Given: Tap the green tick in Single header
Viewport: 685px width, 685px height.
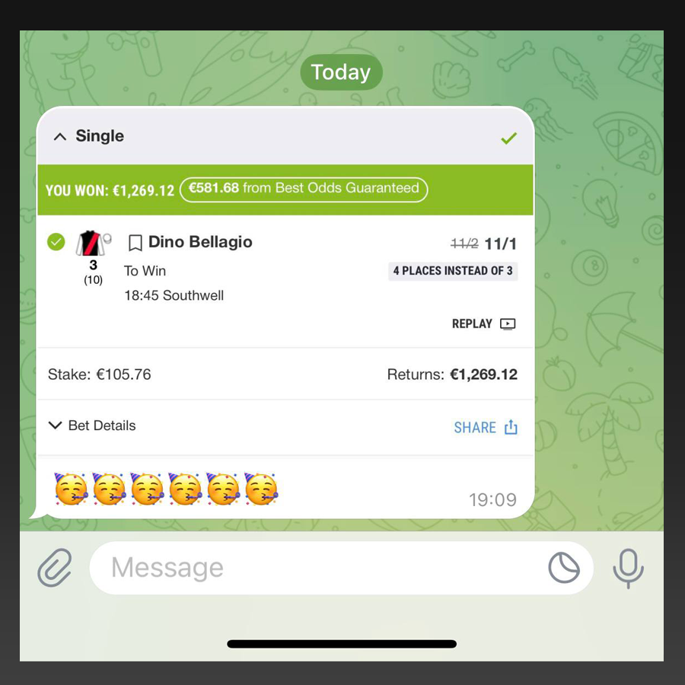Looking at the screenshot, I should 509,138.
